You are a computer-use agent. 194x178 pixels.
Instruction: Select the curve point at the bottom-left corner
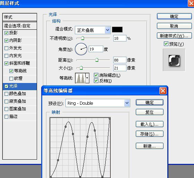point(51,177)
